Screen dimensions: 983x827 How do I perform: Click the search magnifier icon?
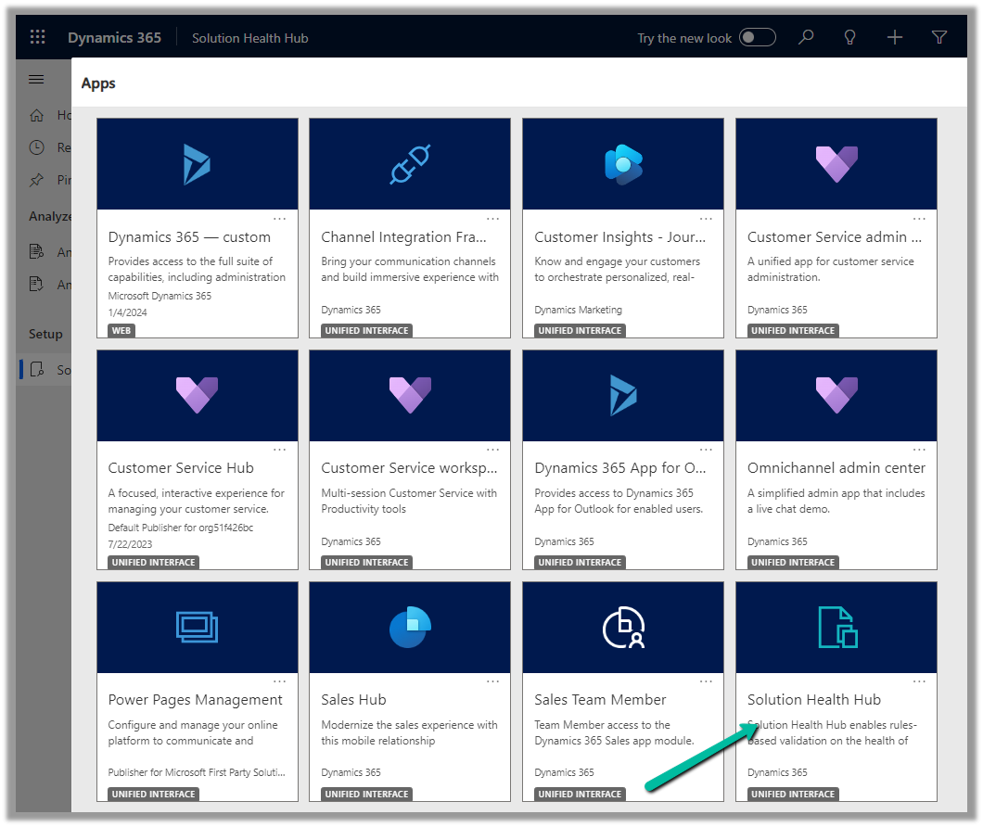tap(806, 38)
